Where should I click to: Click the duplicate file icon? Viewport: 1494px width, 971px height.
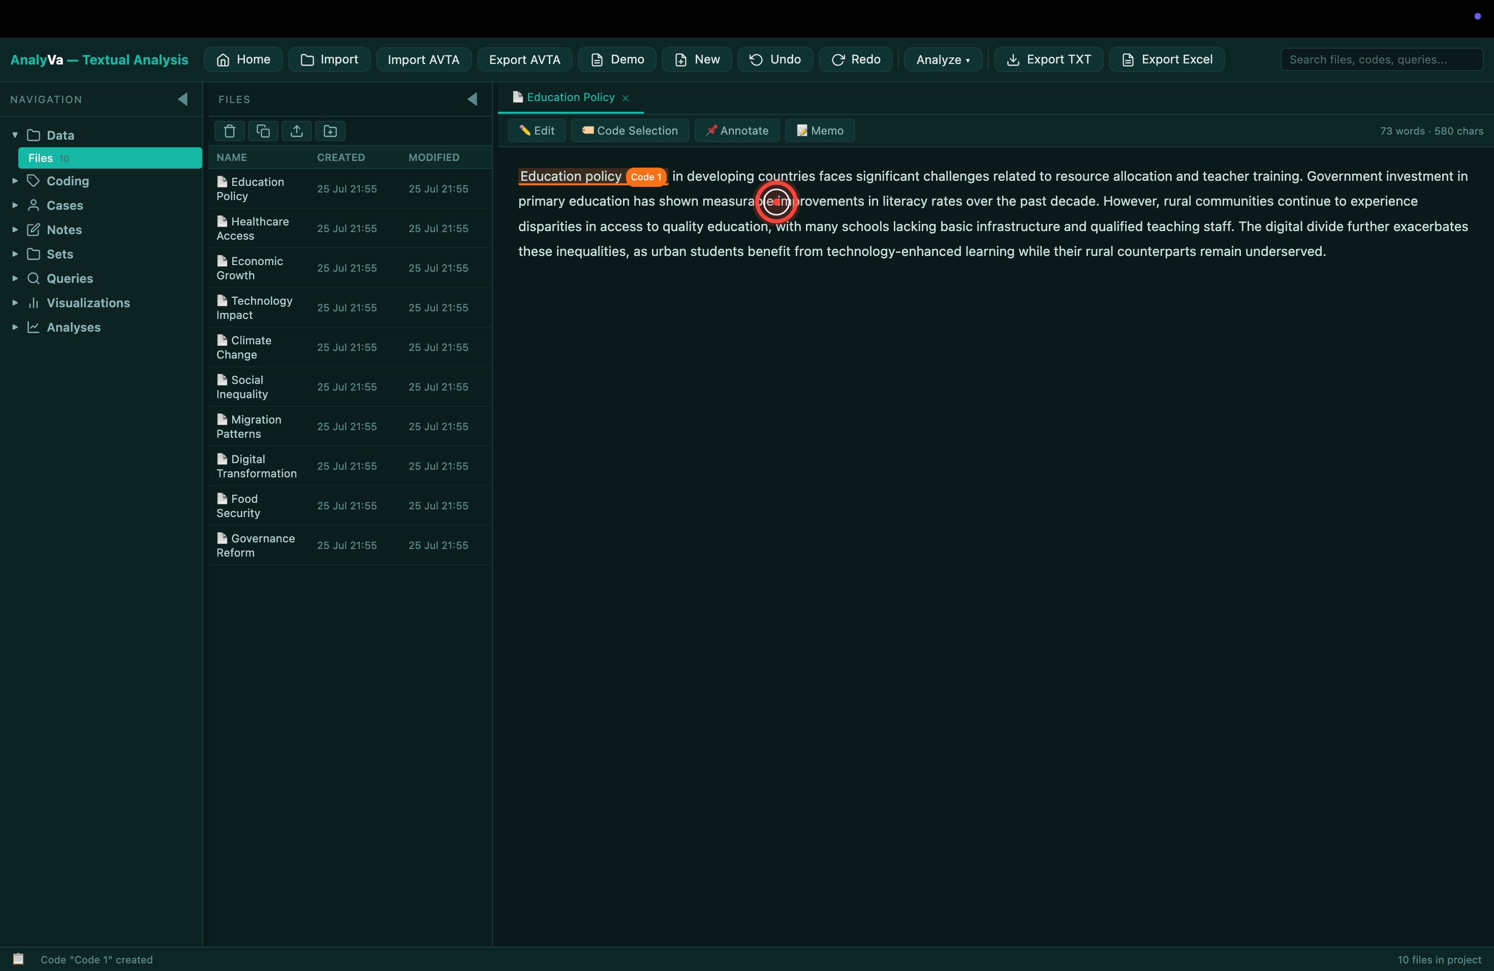tap(263, 131)
